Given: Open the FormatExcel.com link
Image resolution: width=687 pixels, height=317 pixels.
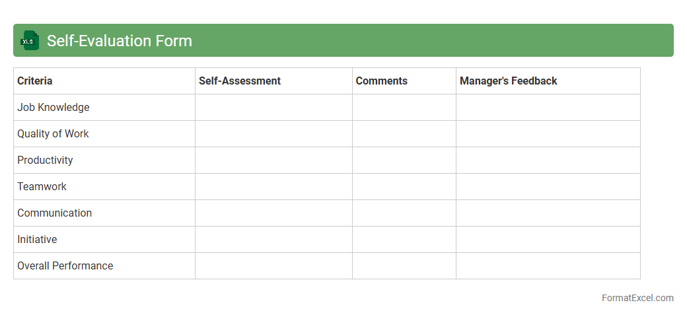Looking at the screenshot, I should [637, 298].
